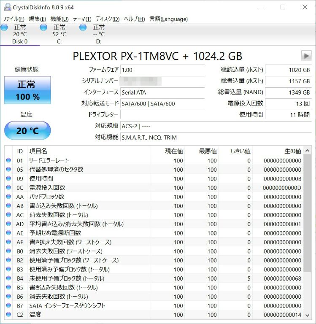Click the total NAND writes value 1349 GB
Screen dimensions: 316x324
[x=288, y=92]
